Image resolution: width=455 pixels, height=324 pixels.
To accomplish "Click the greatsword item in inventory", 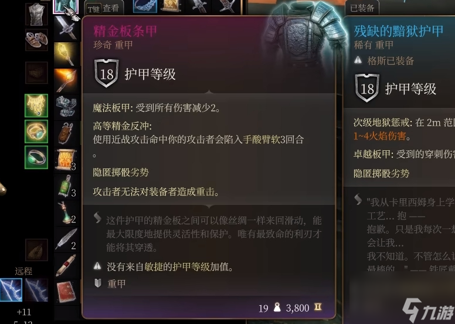I will 66,28.
